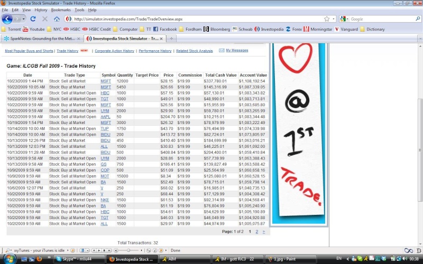Screen dimensions: 423x264
Task: Open the Forex bookmark
Action: click(294, 29)
